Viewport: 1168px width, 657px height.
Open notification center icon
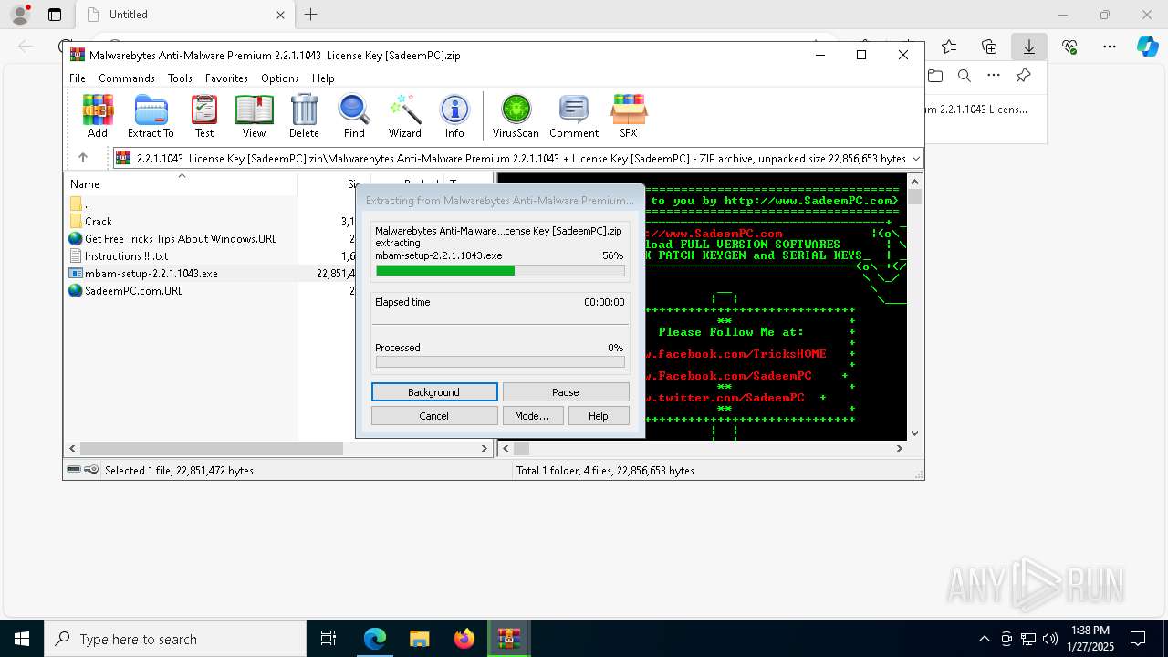(1138, 639)
